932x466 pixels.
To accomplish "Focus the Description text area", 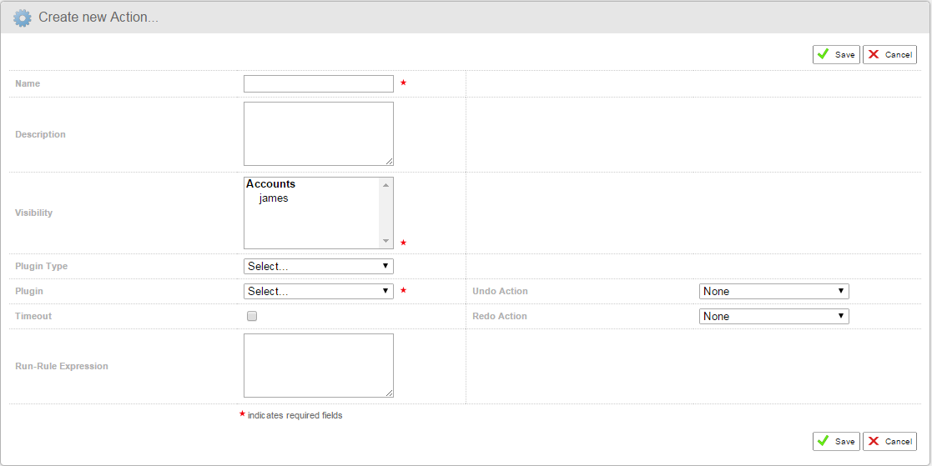I will pyautogui.click(x=318, y=133).
